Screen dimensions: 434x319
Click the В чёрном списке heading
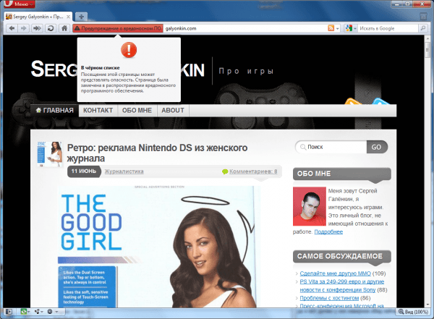point(101,68)
